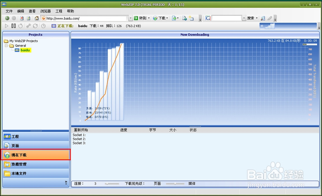Viewport: 322px width, 196px height.
Task: Click the 字节 column header
Action: pos(153,130)
